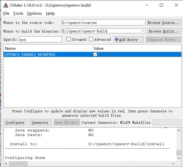Click the output log scroll down arrow
The width and height of the screenshot is (183, 167).
tap(179, 158)
